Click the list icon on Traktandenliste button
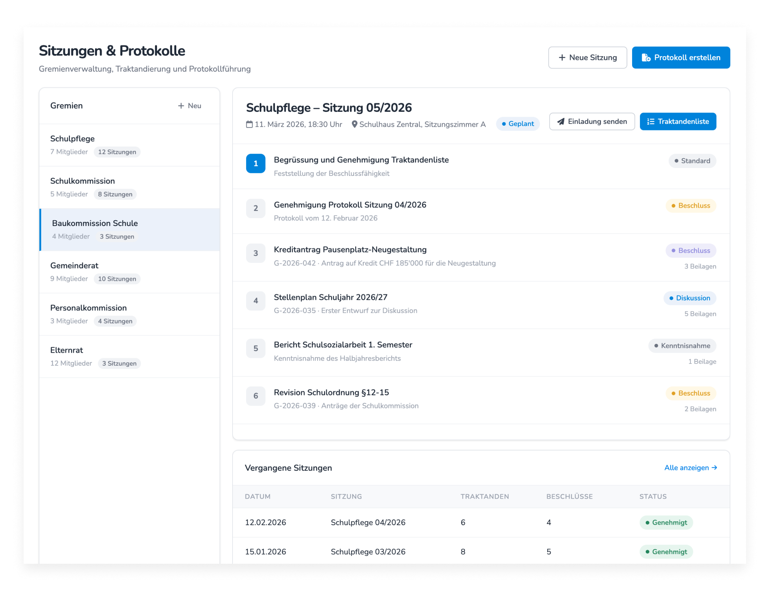The height and width of the screenshot is (591, 774). [x=650, y=122]
